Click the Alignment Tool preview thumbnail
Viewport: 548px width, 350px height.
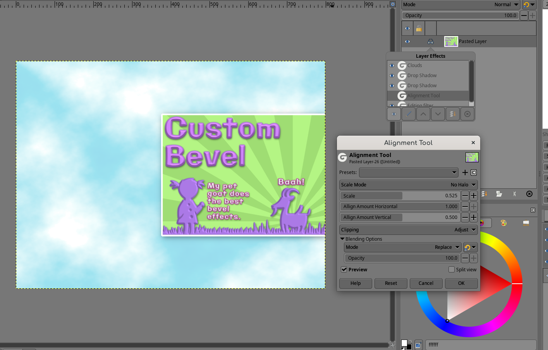pos(472,157)
